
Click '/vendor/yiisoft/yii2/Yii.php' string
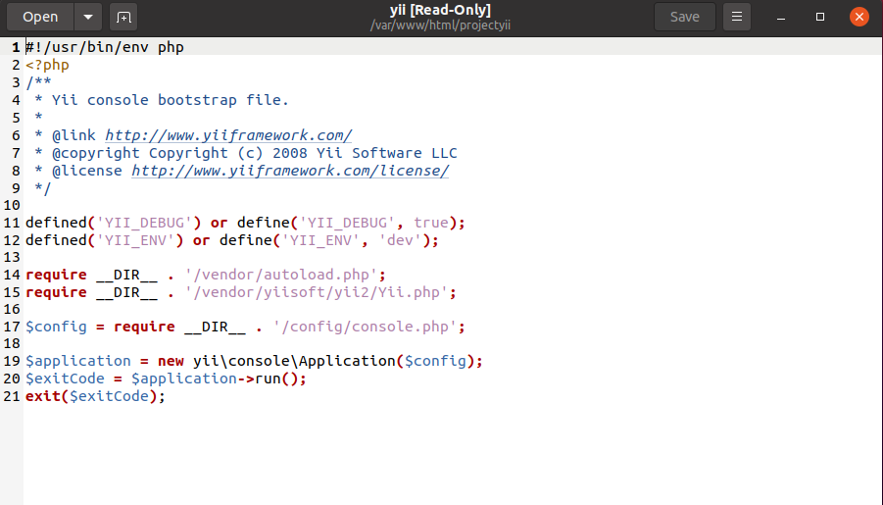tap(317, 292)
